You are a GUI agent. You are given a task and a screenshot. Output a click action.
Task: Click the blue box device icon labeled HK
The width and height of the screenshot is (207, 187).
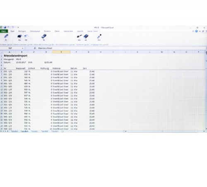coord(86,36)
